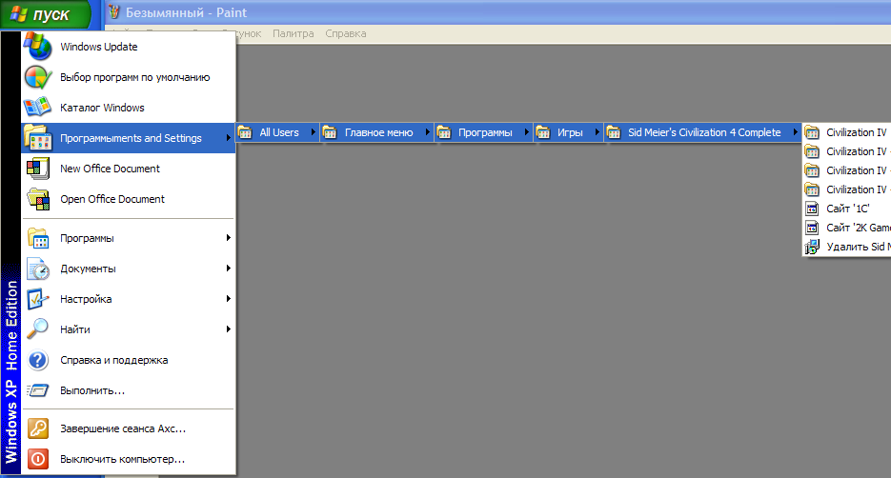This screenshot has width=891, height=478.
Task: Choose Выключить компьютер... entry
Action: [128, 459]
